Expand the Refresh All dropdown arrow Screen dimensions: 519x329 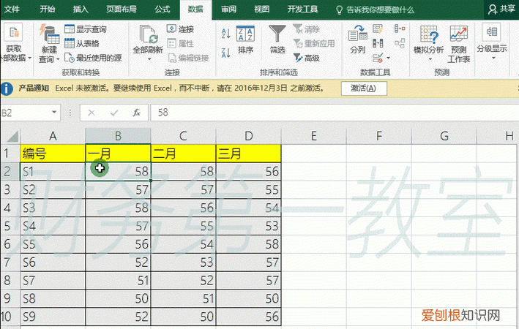tap(149, 59)
